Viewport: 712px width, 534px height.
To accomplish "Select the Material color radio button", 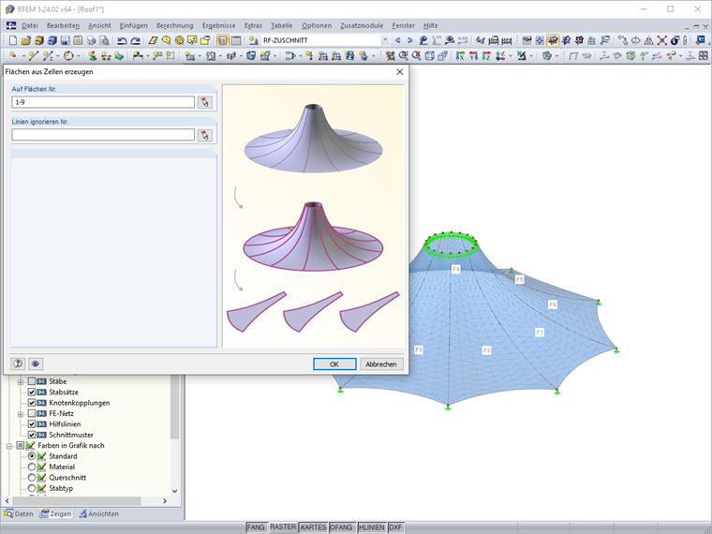I will (31, 467).
